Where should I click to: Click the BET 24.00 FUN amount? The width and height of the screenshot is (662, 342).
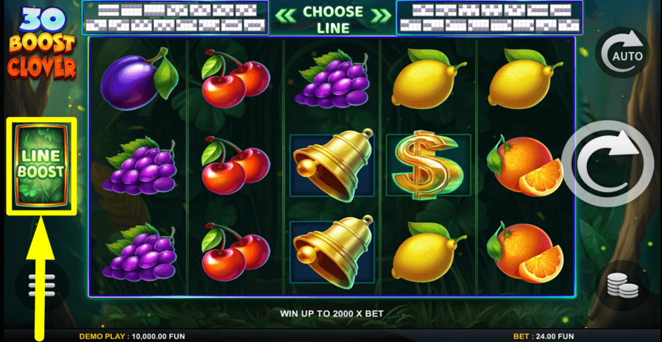pos(544,337)
